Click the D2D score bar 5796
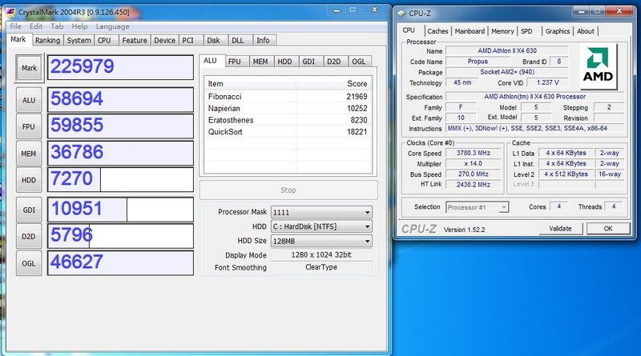The width and height of the screenshot is (641, 356). click(x=121, y=236)
